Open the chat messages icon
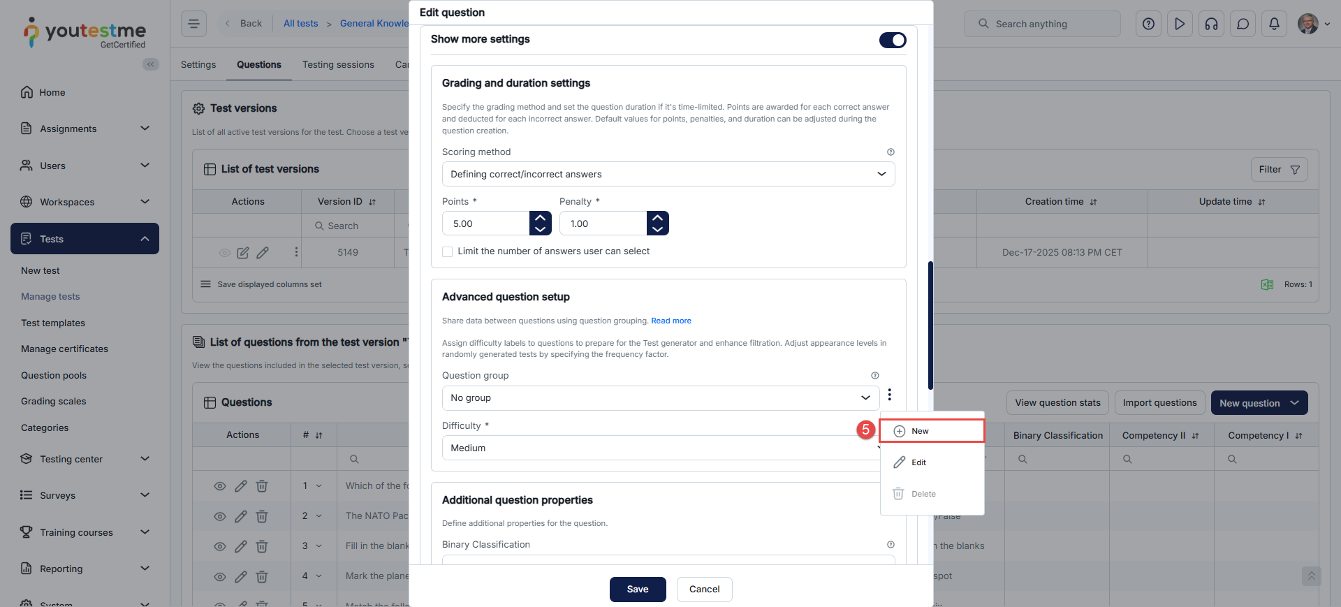Image resolution: width=1341 pixels, height=607 pixels. tap(1243, 24)
